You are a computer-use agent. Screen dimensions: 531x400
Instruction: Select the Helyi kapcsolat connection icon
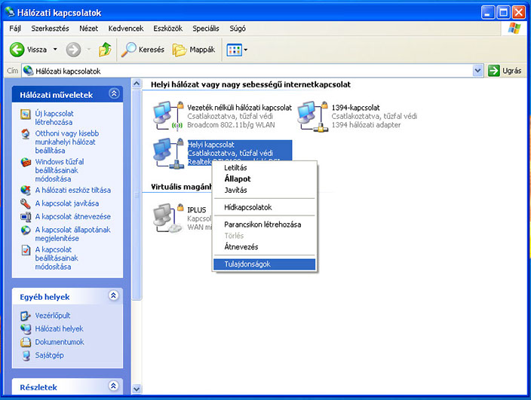click(168, 153)
